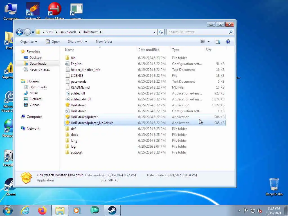
Task: Open the recent locations dropdown arrow
Action: click(33, 32)
